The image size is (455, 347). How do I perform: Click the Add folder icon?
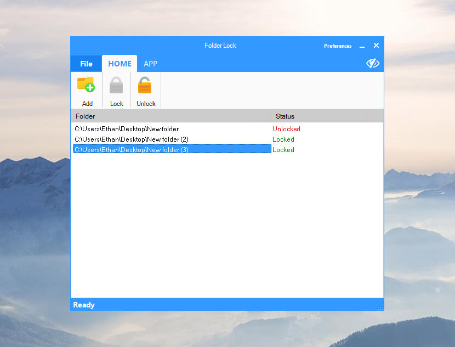point(86,85)
